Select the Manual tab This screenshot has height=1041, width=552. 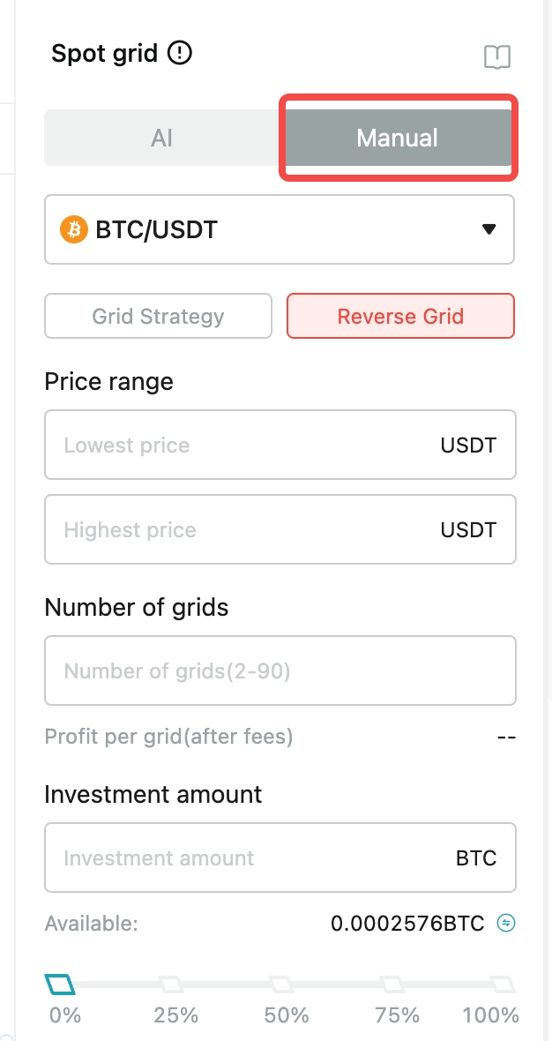(x=396, y=138)
